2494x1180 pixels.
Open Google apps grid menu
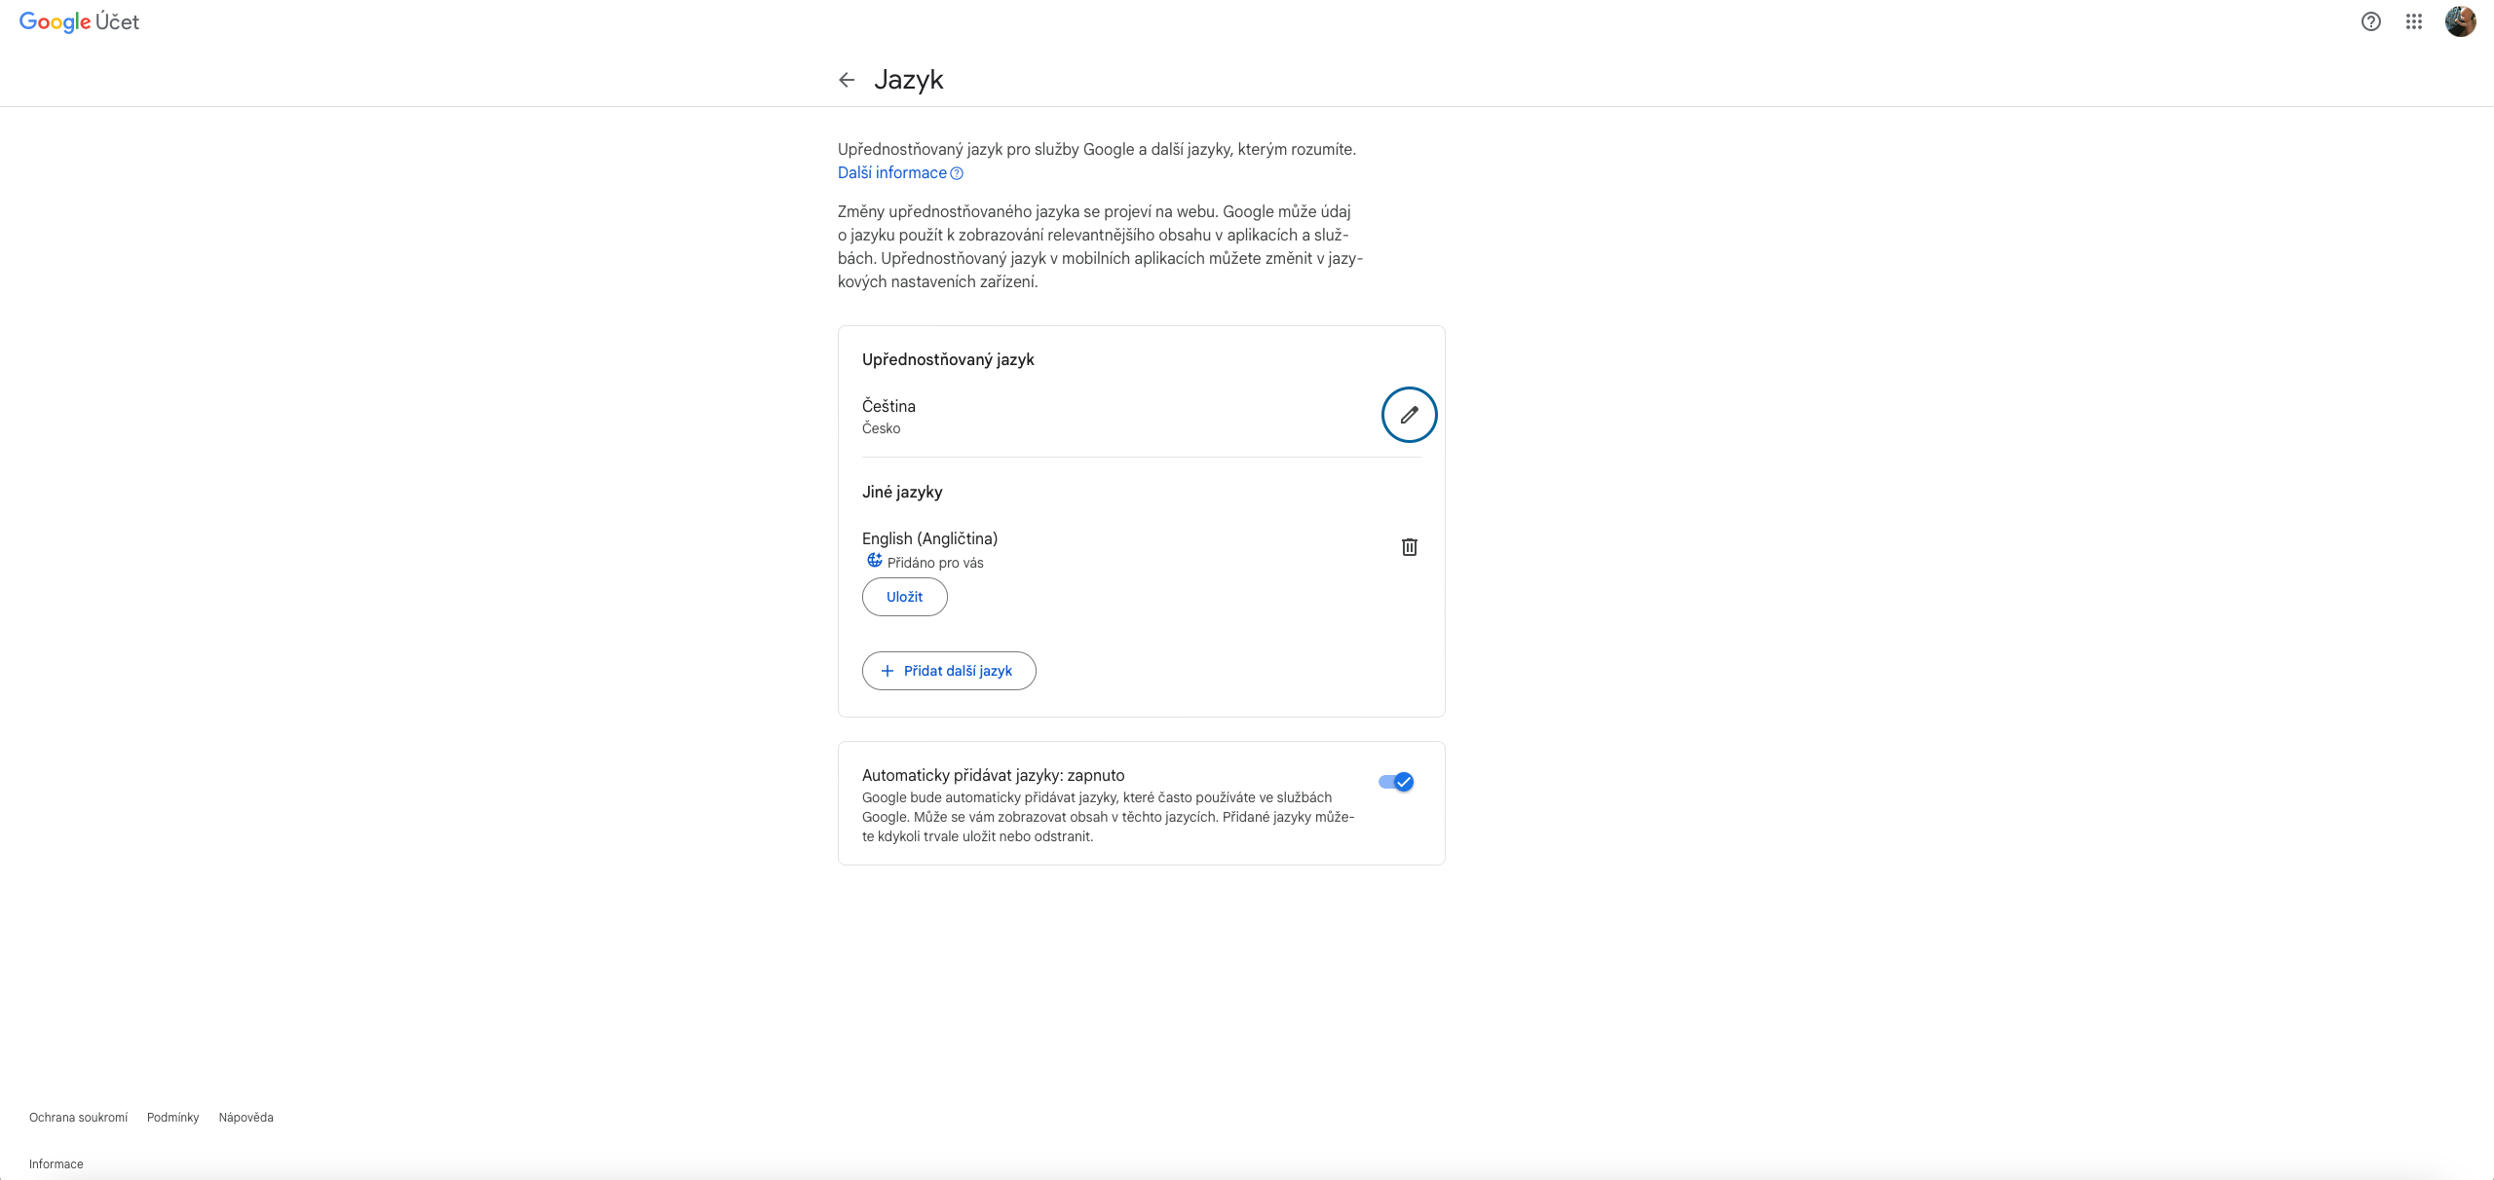coord(2413,21)
